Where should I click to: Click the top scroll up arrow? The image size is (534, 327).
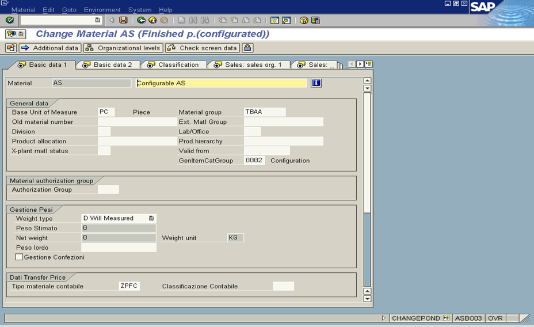pyautogui.click(x=367, y=81)
